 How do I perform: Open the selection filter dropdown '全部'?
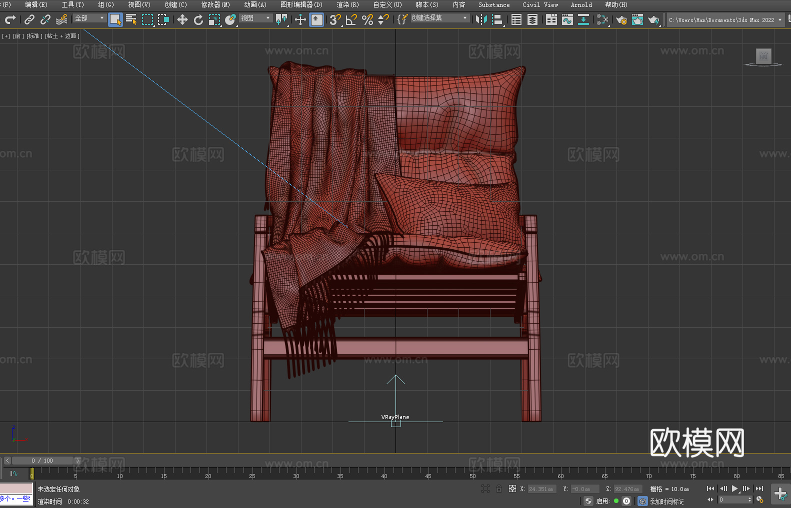89,18
